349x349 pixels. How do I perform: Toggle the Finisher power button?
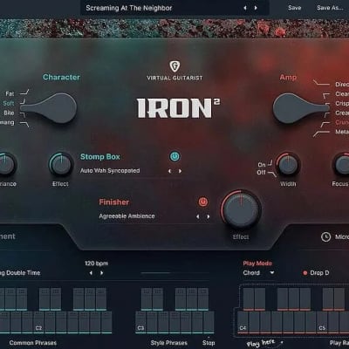click(203, 202)
